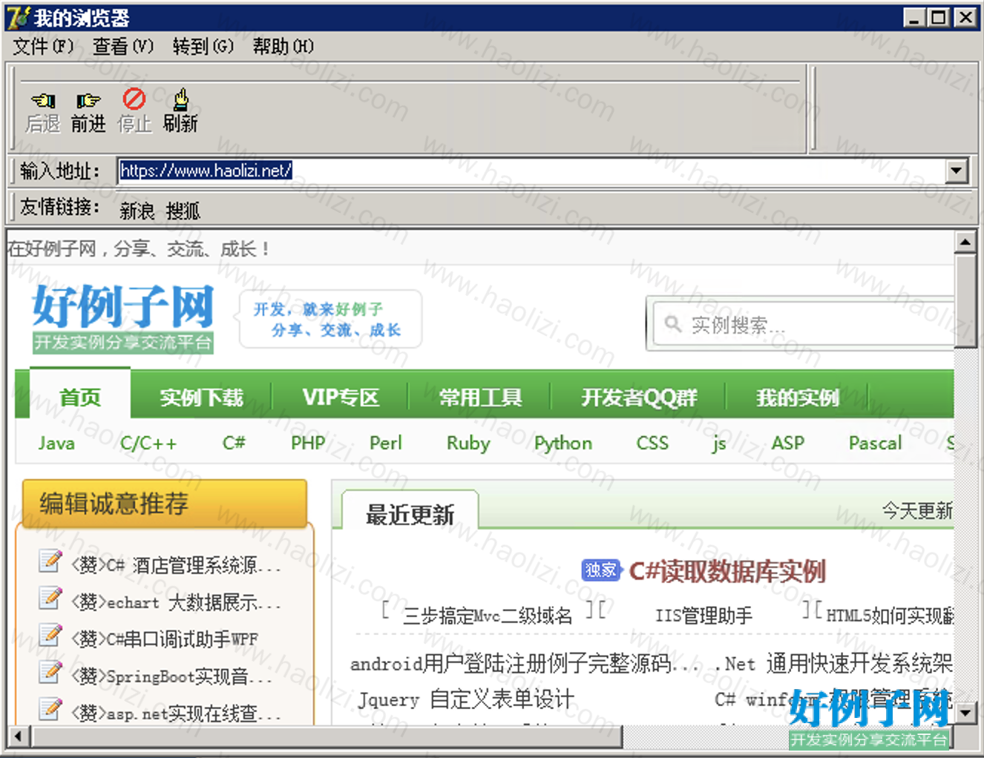Screen dimensions: 984x758
Task: Click the vertical scrollbar thumb
Action: coord(965,300)
